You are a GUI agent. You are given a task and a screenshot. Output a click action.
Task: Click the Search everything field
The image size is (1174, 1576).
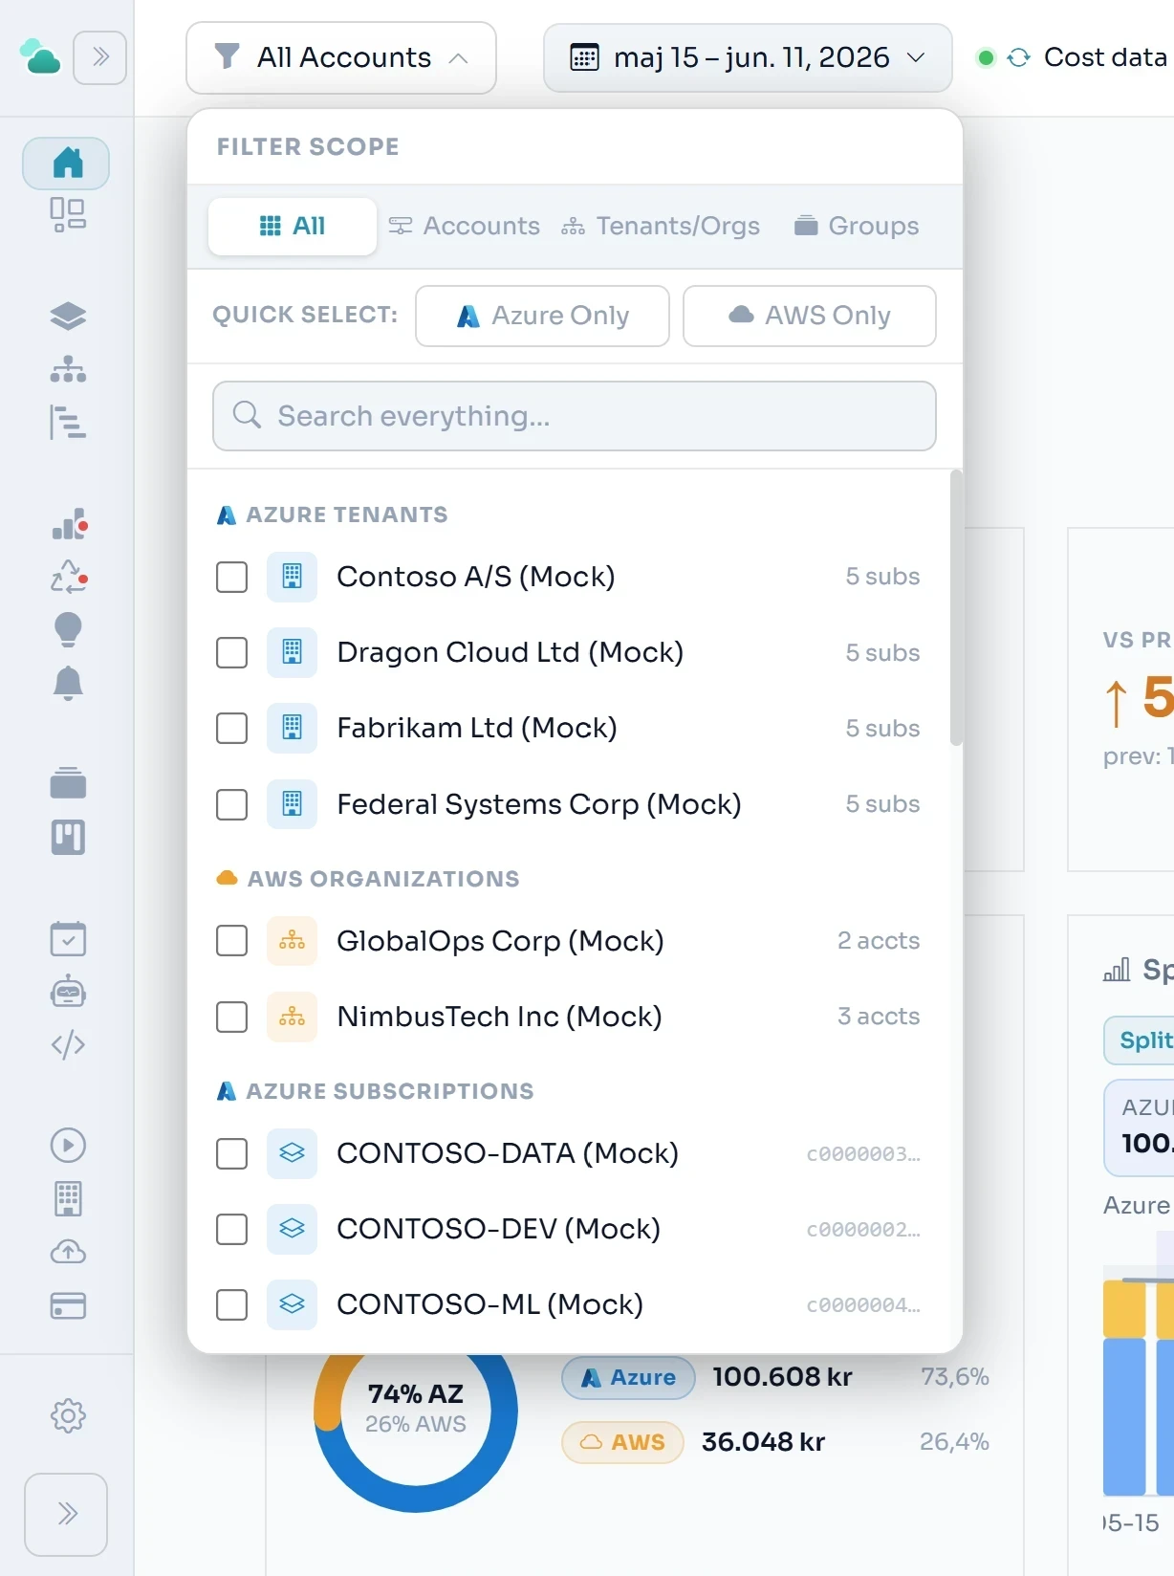click(575, 416)
